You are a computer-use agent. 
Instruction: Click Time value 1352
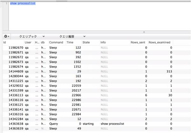(77, 67)
